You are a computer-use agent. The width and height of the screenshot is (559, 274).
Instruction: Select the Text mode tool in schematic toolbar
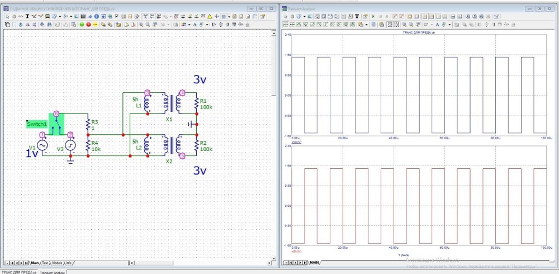[x=27, y=17]
